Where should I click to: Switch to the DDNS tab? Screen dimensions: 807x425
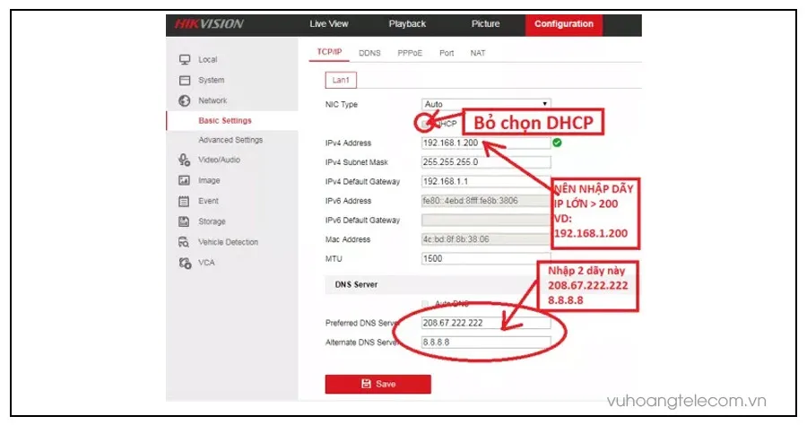(x=369, y=53)
